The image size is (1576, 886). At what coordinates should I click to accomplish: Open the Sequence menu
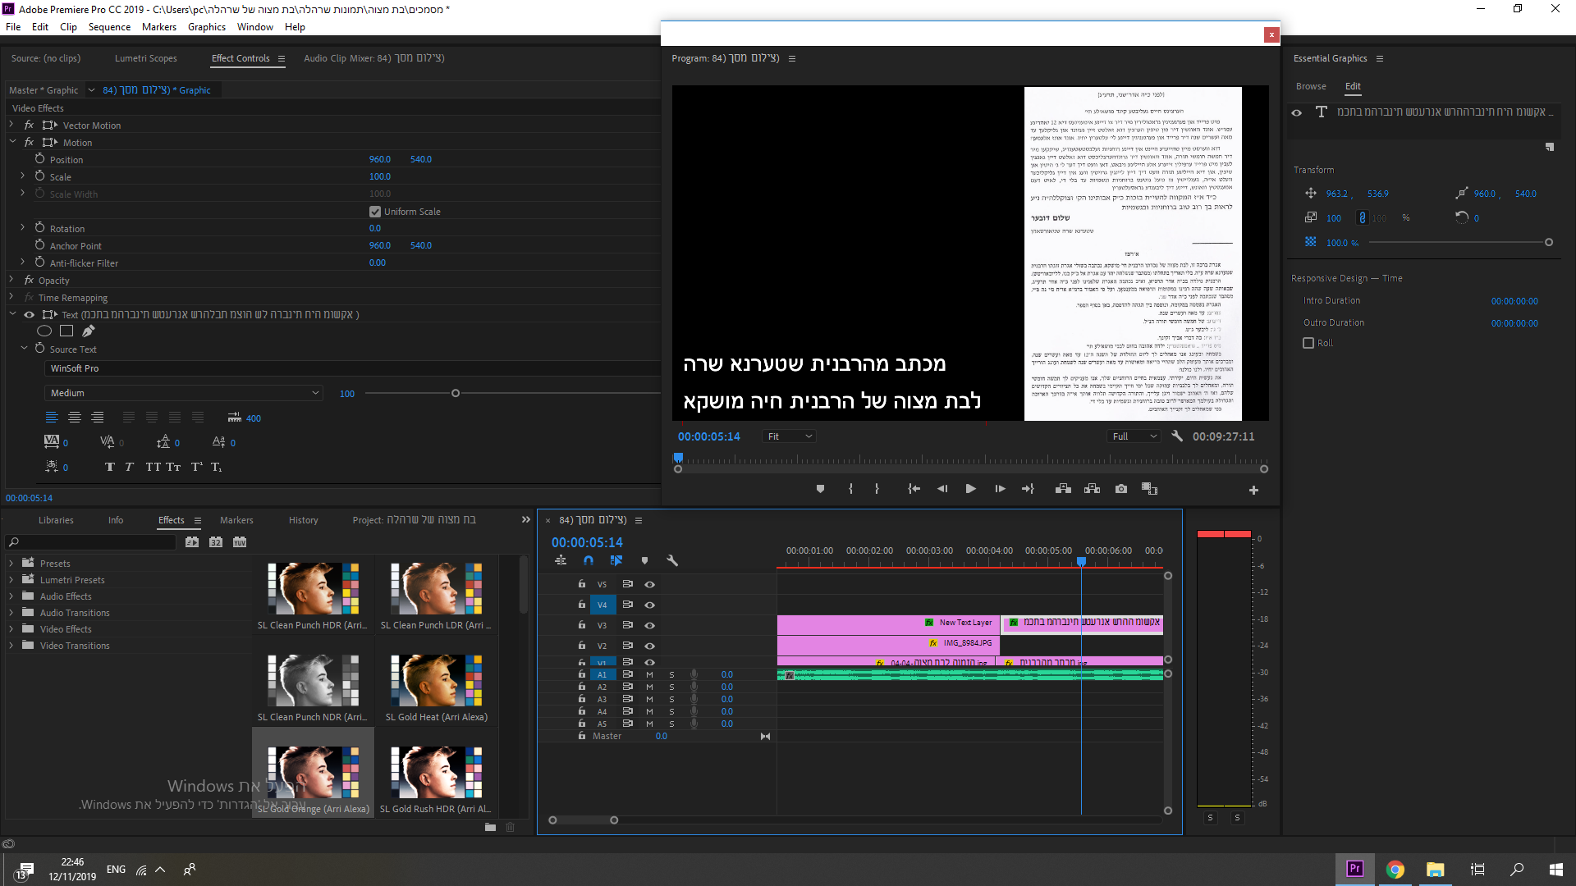(x=109, y=27)
